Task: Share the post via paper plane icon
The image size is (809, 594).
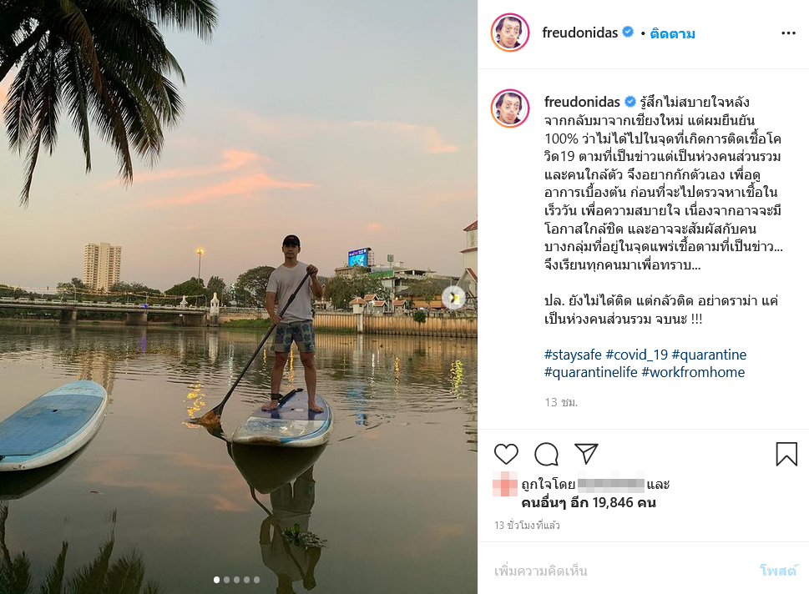Action: tap(587, 454)
